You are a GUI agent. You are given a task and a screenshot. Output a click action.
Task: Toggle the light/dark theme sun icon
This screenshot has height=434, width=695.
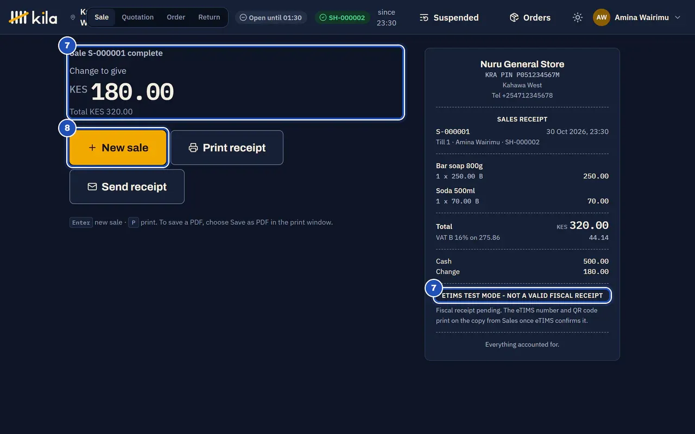tap(578, 17)
